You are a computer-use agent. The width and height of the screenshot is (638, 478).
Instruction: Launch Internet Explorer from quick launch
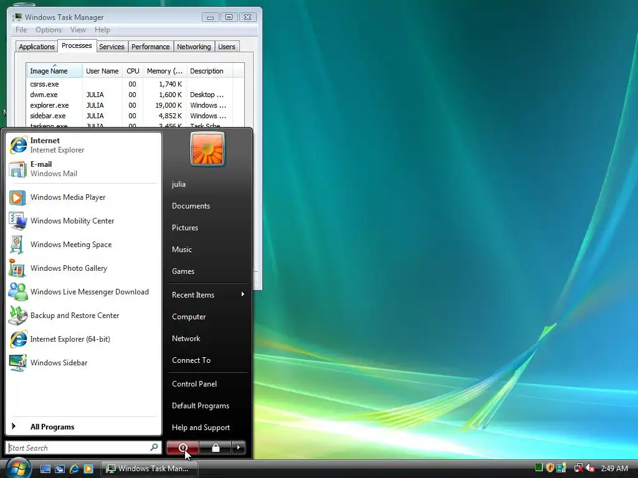[x=74, y=469]
